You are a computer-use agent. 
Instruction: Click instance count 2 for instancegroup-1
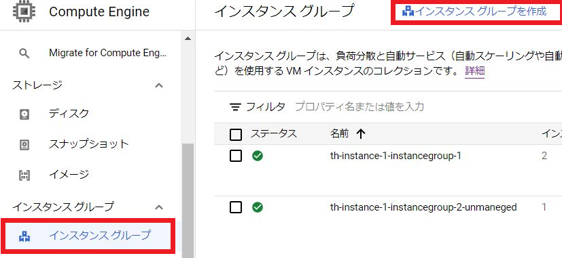click(544, 156)
